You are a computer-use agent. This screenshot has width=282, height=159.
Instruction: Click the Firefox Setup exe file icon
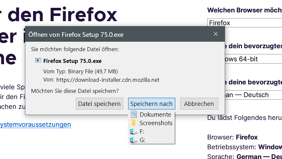tap(38, 61)
